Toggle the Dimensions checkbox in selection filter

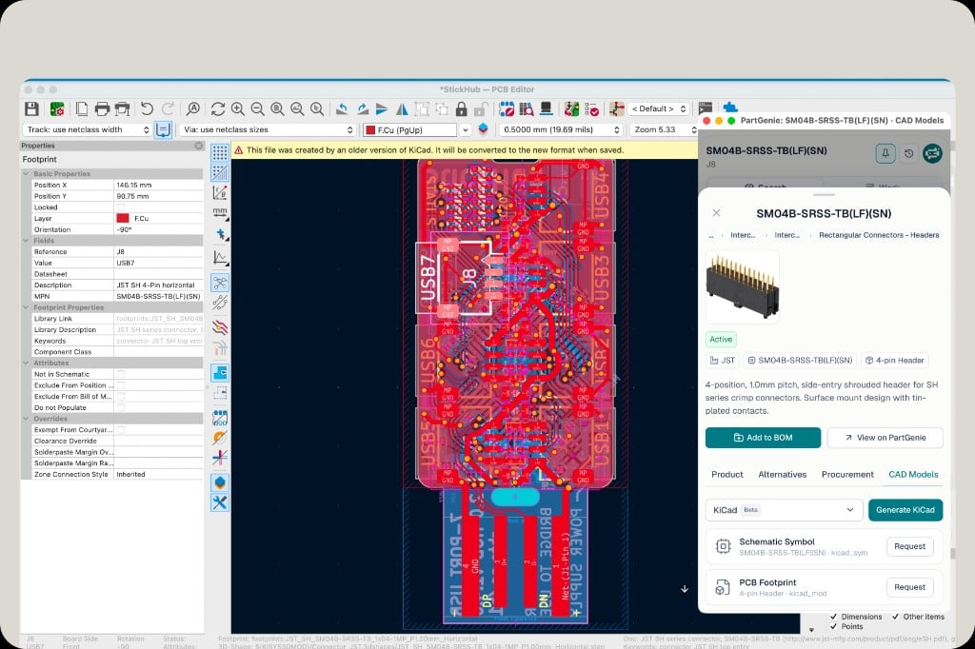[x=833, y=617]
